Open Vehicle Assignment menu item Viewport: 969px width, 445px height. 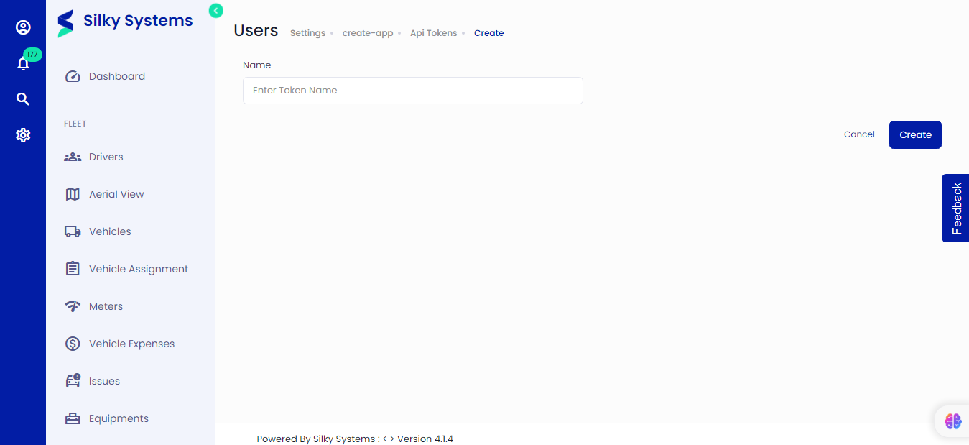[138, 269]
